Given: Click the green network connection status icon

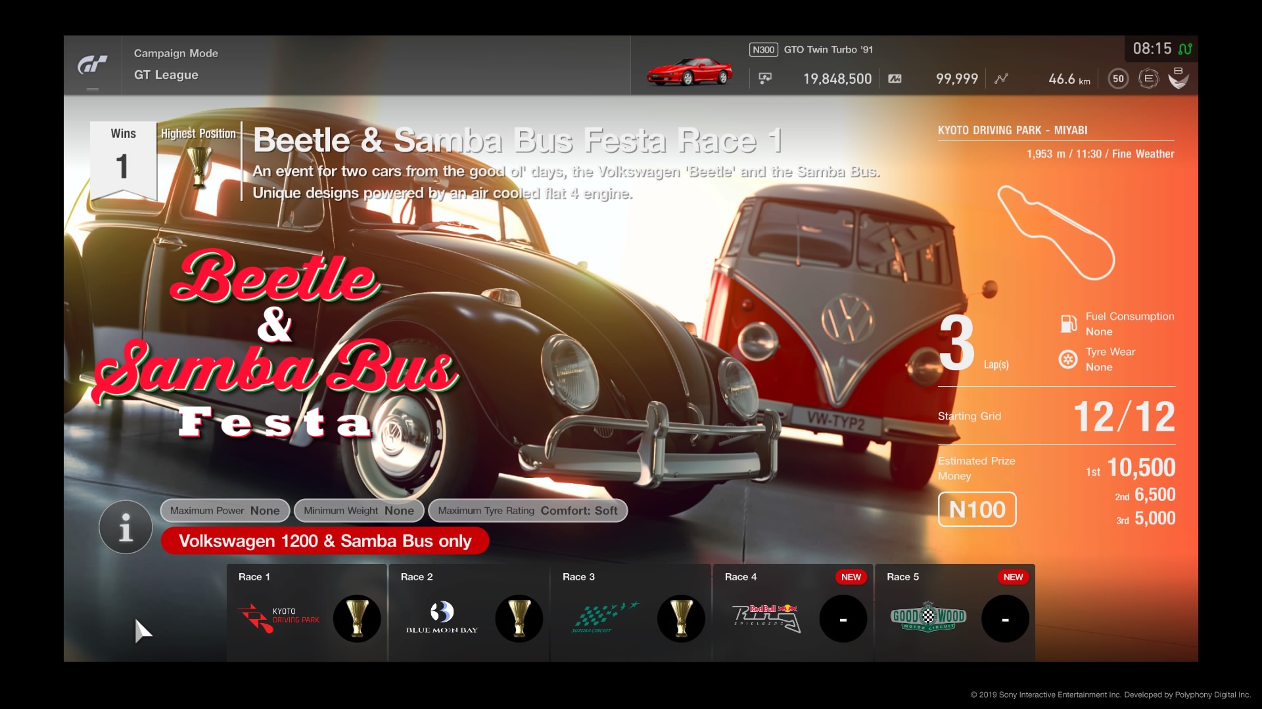Looking at the screenshot, I should pyautogui.click(x=1185, y=49).
